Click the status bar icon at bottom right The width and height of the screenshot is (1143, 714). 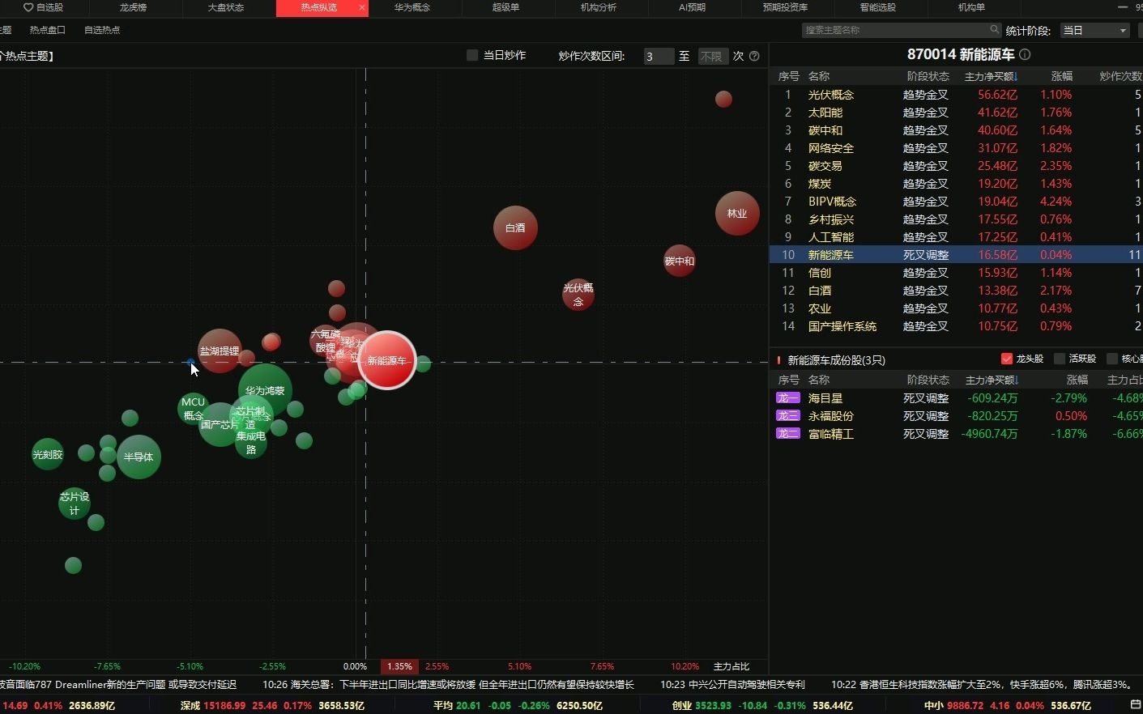click(1135, 706)
